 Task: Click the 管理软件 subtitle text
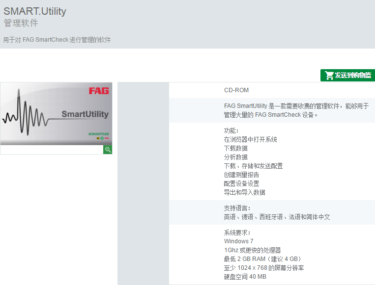21,23
